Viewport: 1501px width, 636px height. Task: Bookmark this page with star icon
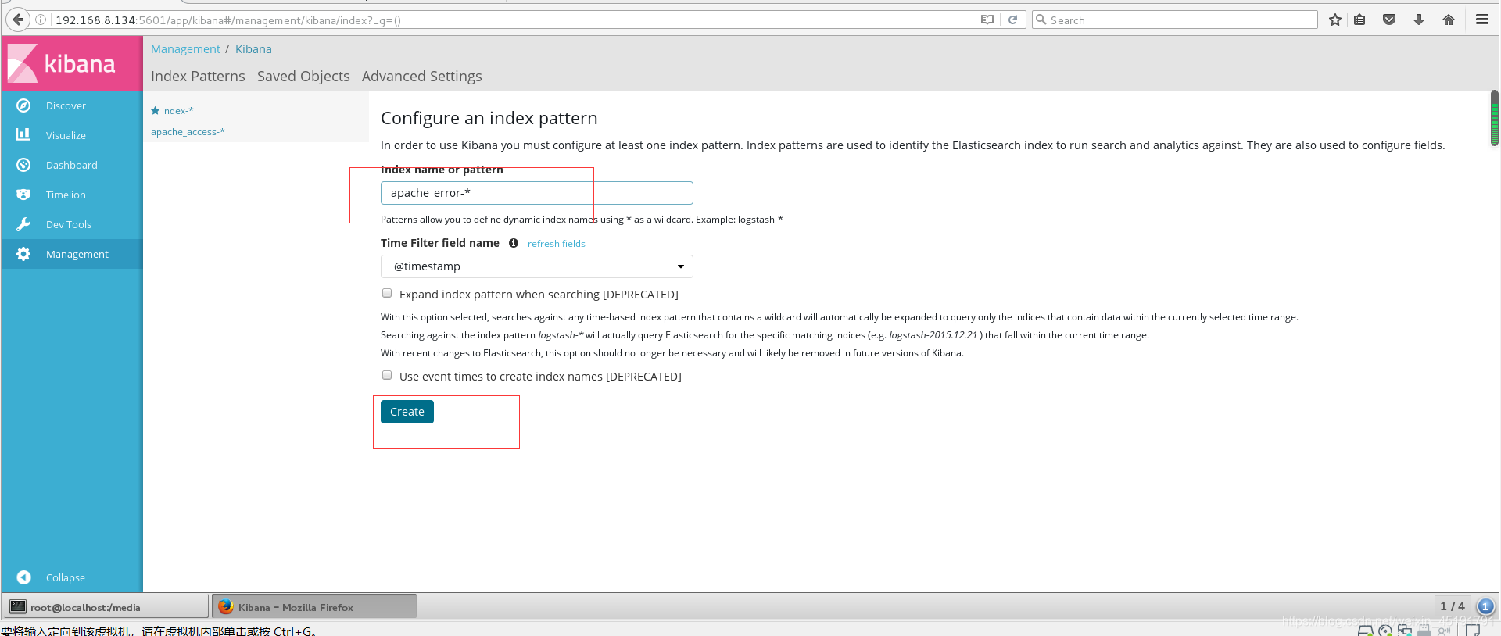point(1335,20)
